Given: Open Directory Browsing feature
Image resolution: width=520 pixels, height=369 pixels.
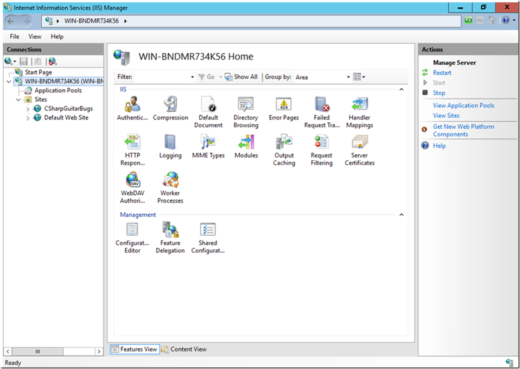Looking at the screenshot, I should pos(246,112).
